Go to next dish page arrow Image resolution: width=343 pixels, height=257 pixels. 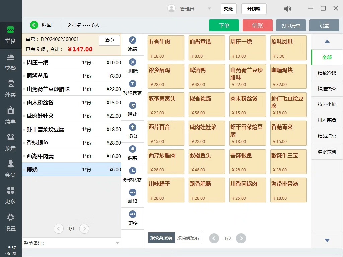pos(241,238)
